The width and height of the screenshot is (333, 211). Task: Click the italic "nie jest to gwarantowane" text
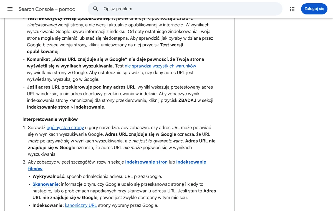click(x=158, y=141)
